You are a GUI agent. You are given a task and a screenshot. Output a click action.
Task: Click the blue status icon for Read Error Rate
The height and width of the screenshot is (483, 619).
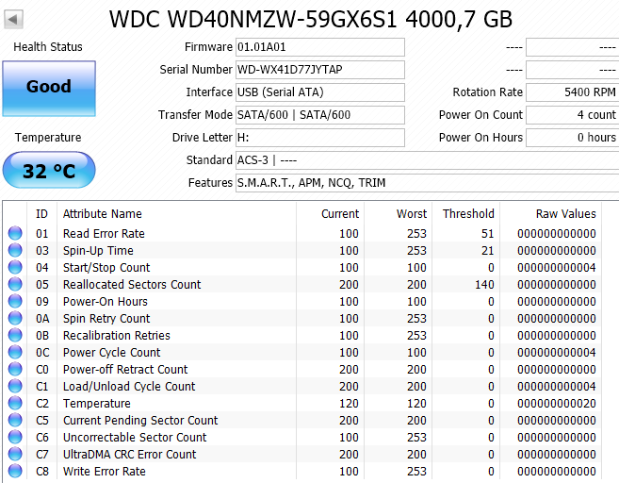15,234
